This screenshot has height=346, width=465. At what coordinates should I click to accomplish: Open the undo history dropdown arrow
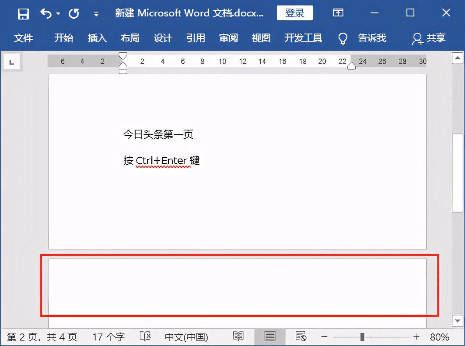pos(58,13)
